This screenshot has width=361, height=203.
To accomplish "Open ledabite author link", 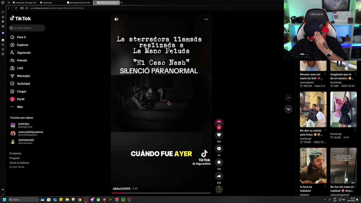I will [305, 195].
